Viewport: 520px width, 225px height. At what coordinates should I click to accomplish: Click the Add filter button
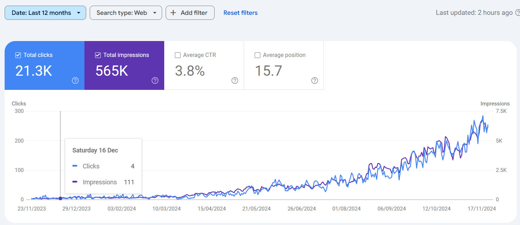pos(190,13)
